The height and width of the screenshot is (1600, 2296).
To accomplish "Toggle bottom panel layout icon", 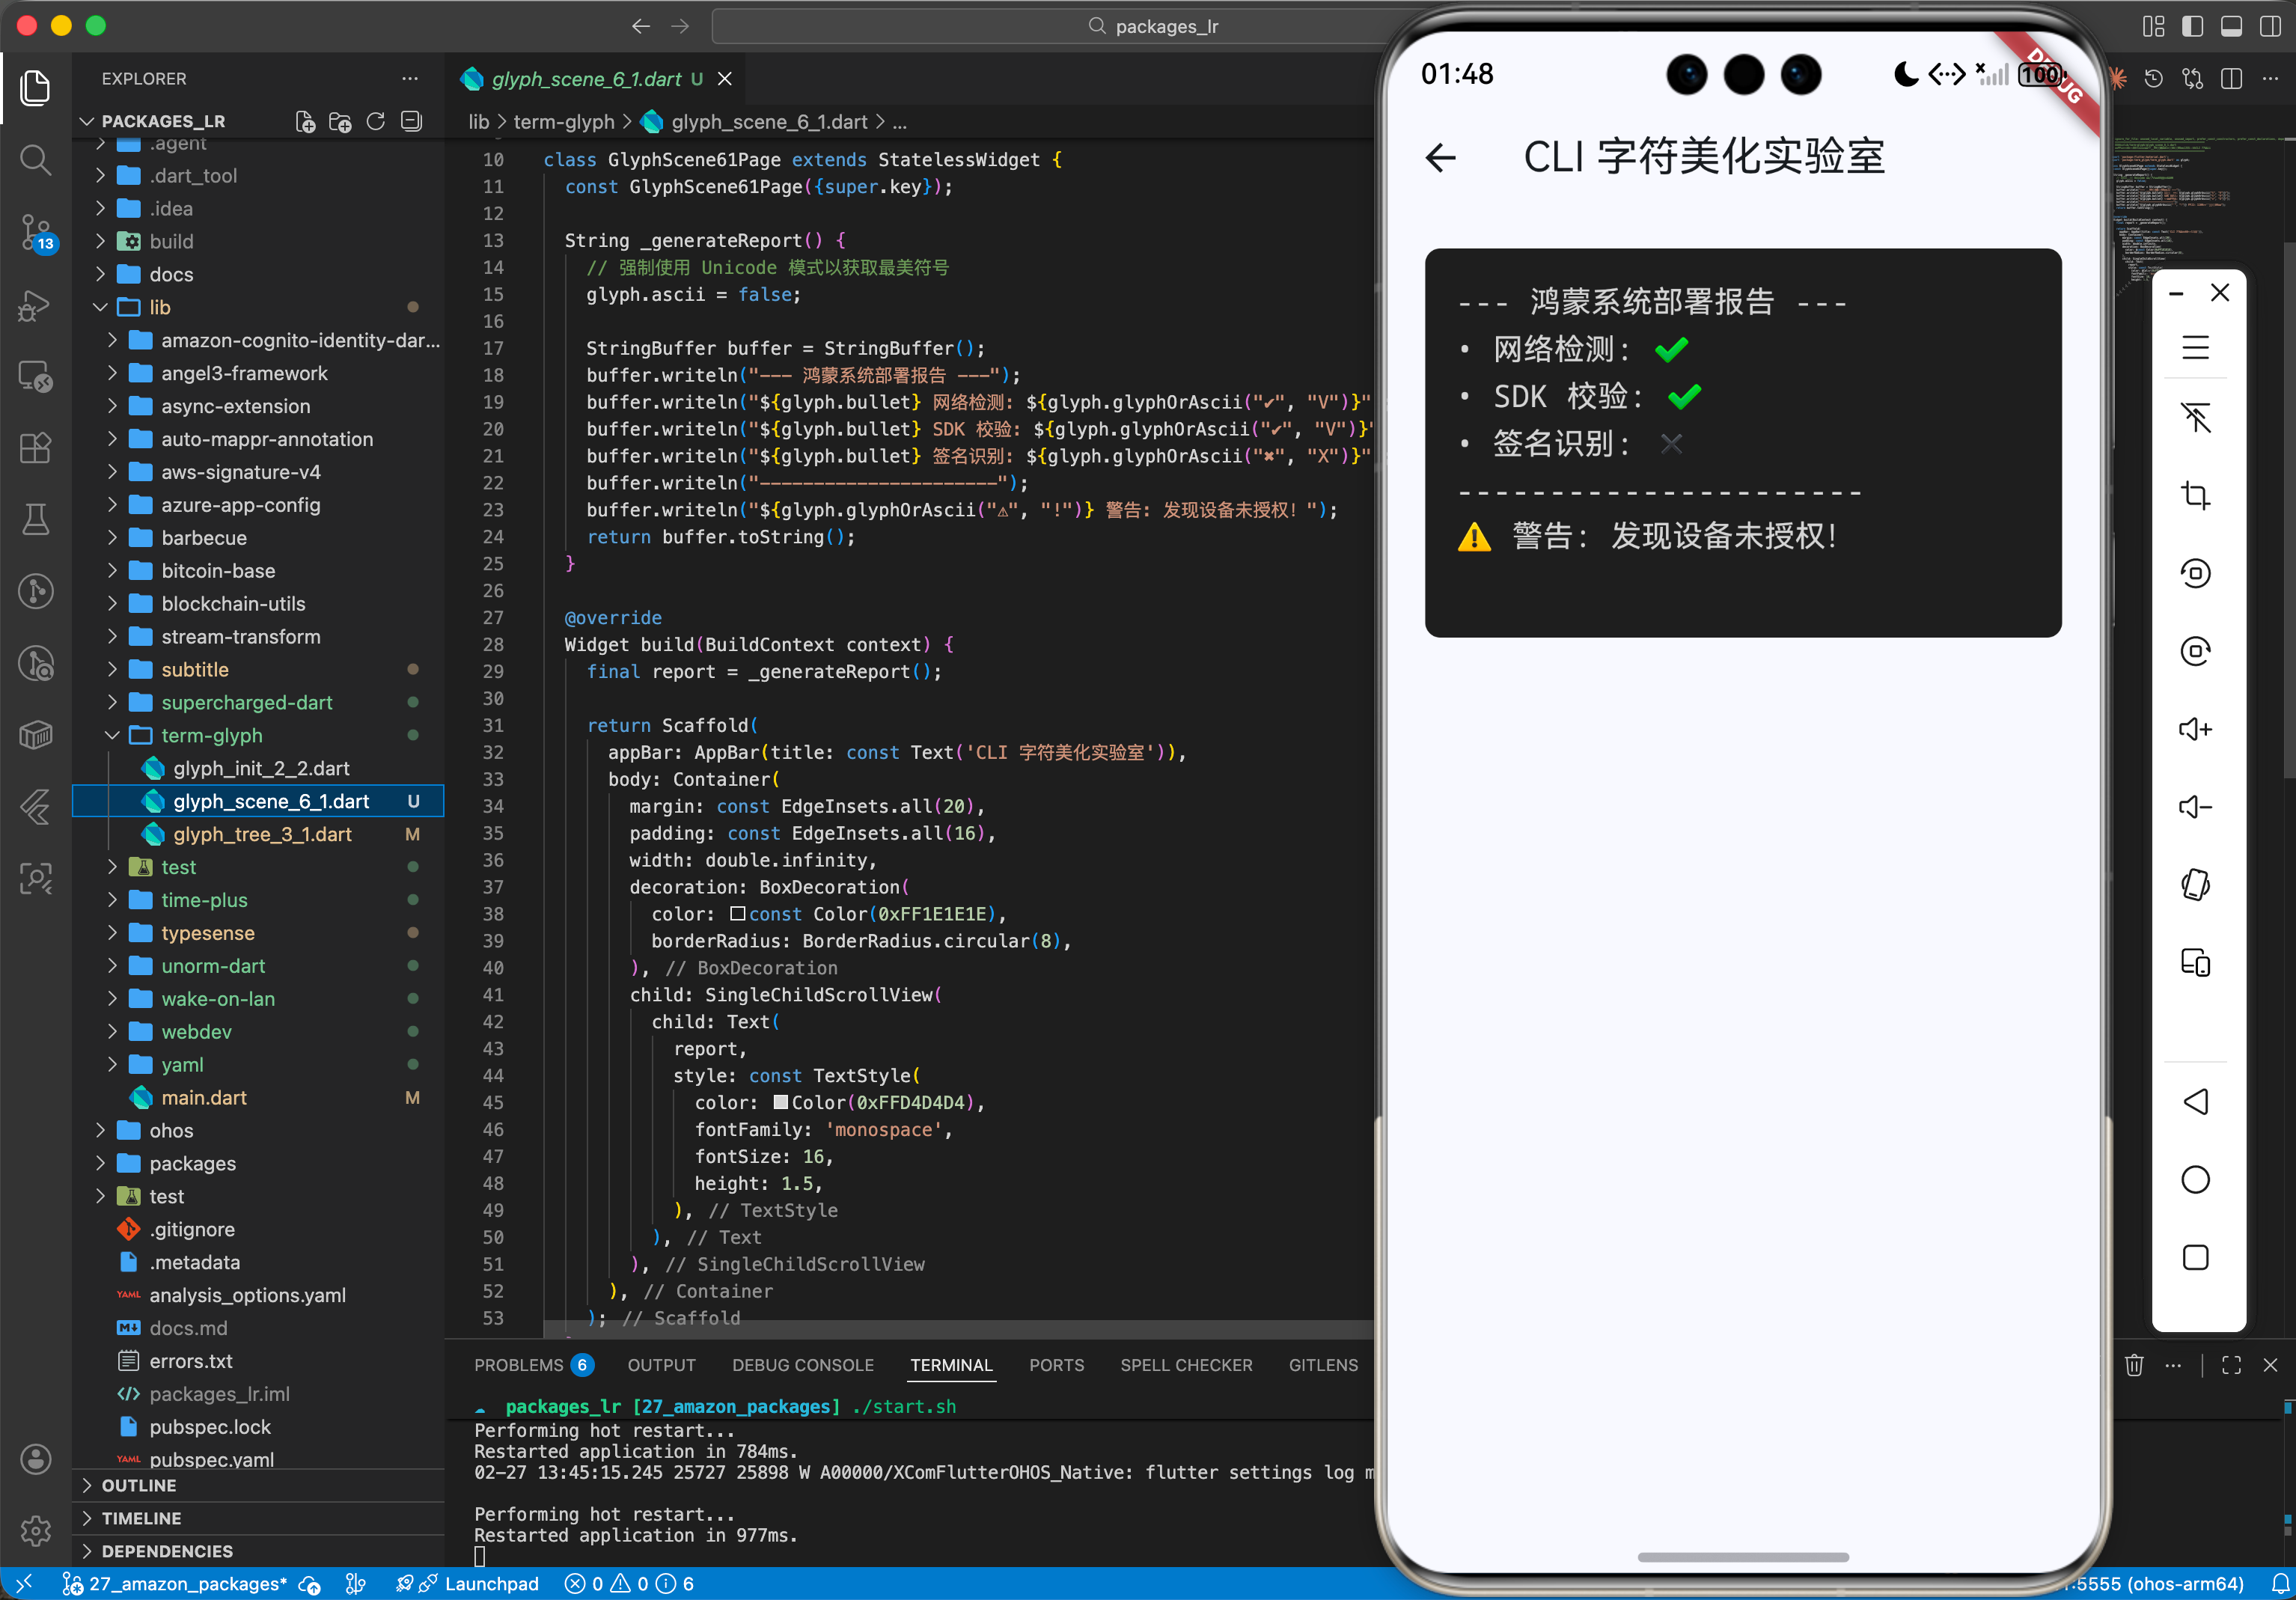I will click(x=2230, y=26).
